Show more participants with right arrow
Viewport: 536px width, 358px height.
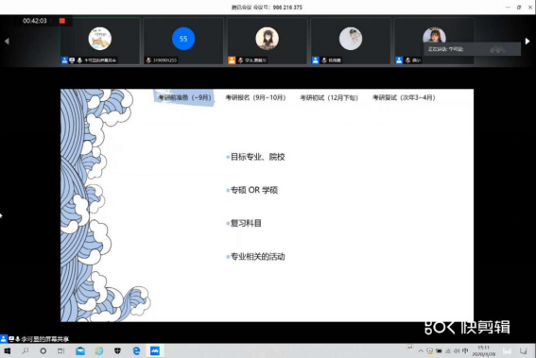point(527,41)
